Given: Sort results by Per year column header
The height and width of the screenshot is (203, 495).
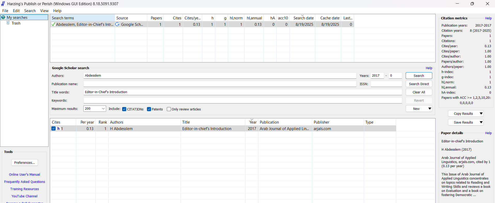Looking at the screenshot, I should (86, 122).
